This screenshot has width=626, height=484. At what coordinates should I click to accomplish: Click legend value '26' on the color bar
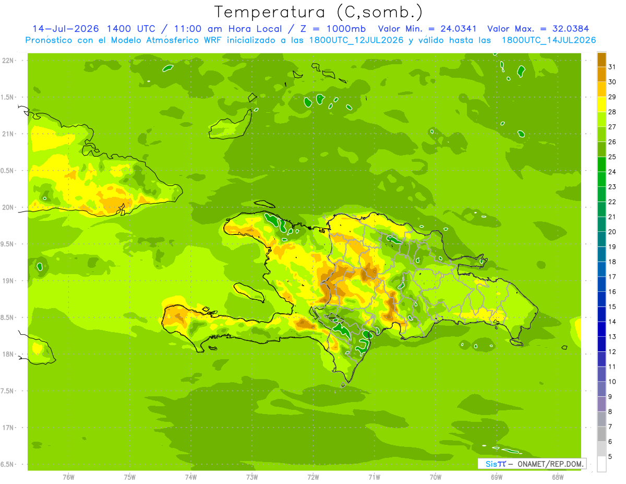612,142
